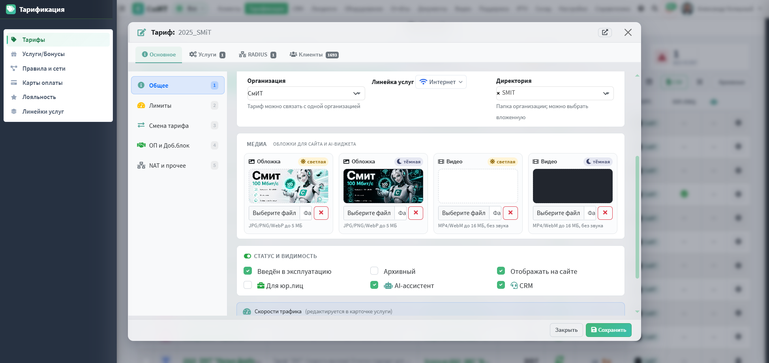
Task: Select the Общее subsection
Action: tap(178, 85)
